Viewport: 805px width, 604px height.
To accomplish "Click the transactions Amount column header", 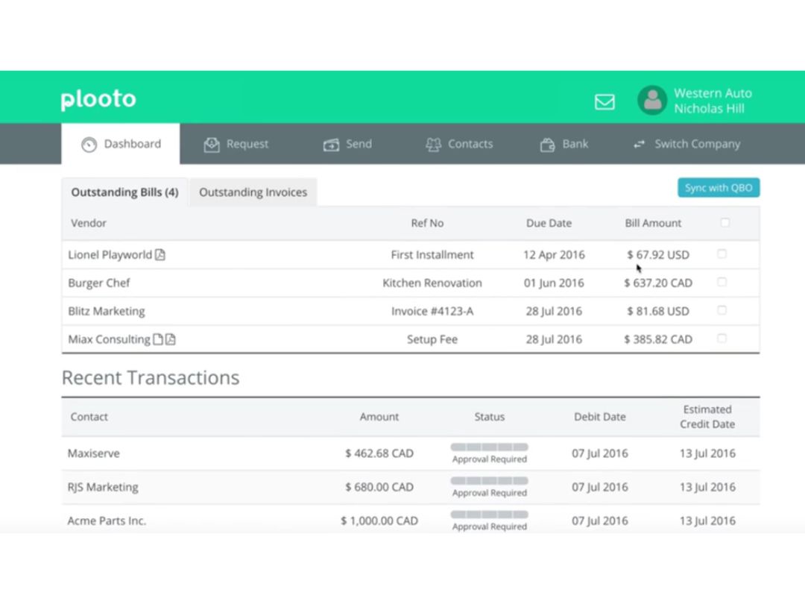I will click(x=379, y=417).
